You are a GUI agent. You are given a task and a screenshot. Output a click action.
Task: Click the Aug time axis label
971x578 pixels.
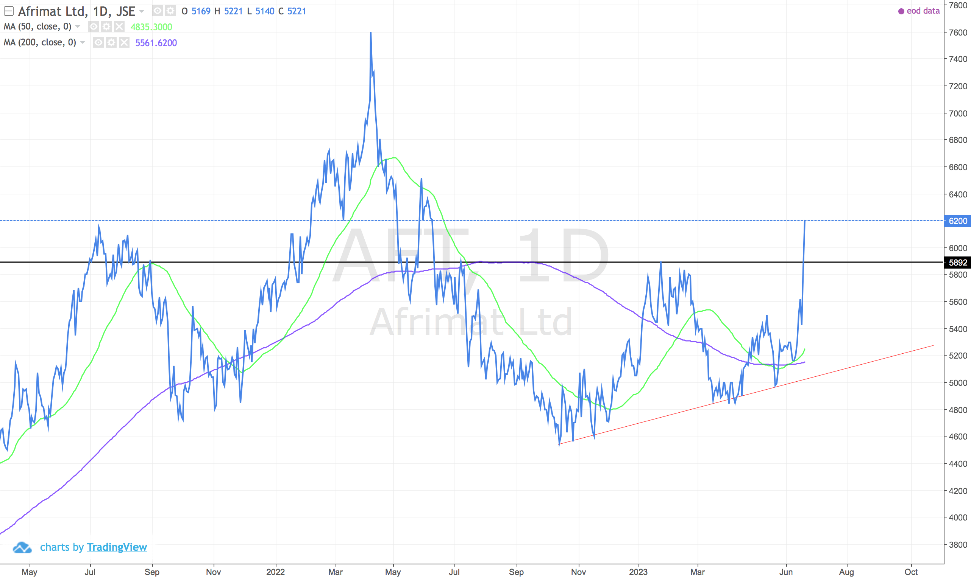click(846, 572)
